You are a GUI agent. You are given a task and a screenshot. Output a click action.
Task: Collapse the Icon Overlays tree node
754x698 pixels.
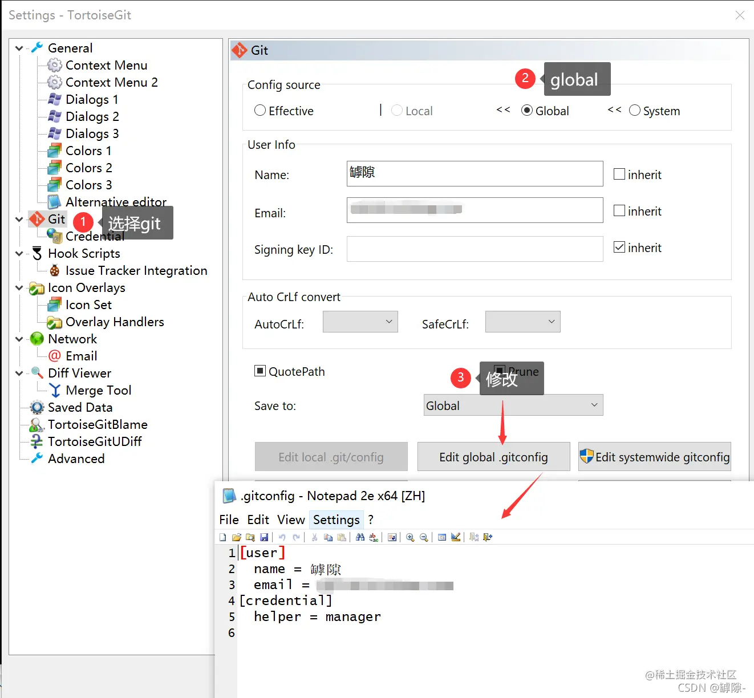point(19,288)
